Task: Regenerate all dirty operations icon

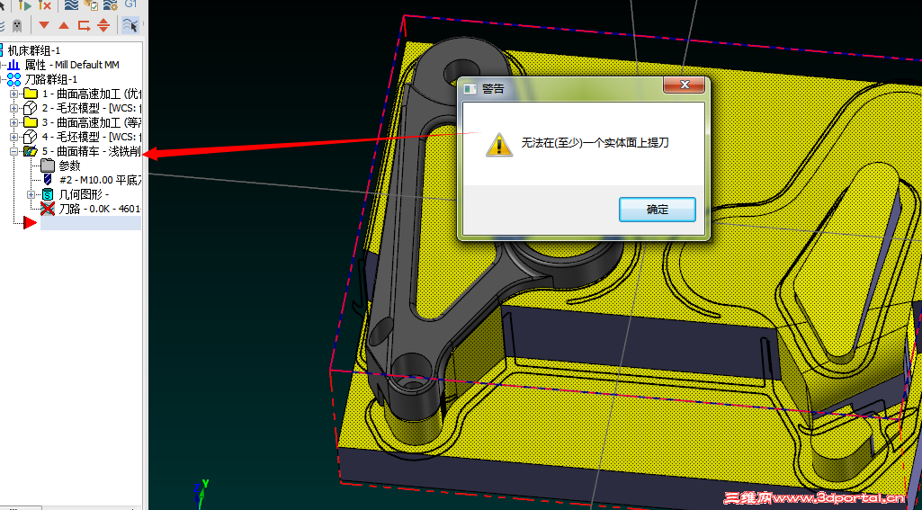Action: click(x=45, y=5)
